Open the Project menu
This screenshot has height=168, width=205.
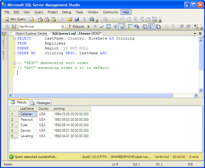[53, 12]
